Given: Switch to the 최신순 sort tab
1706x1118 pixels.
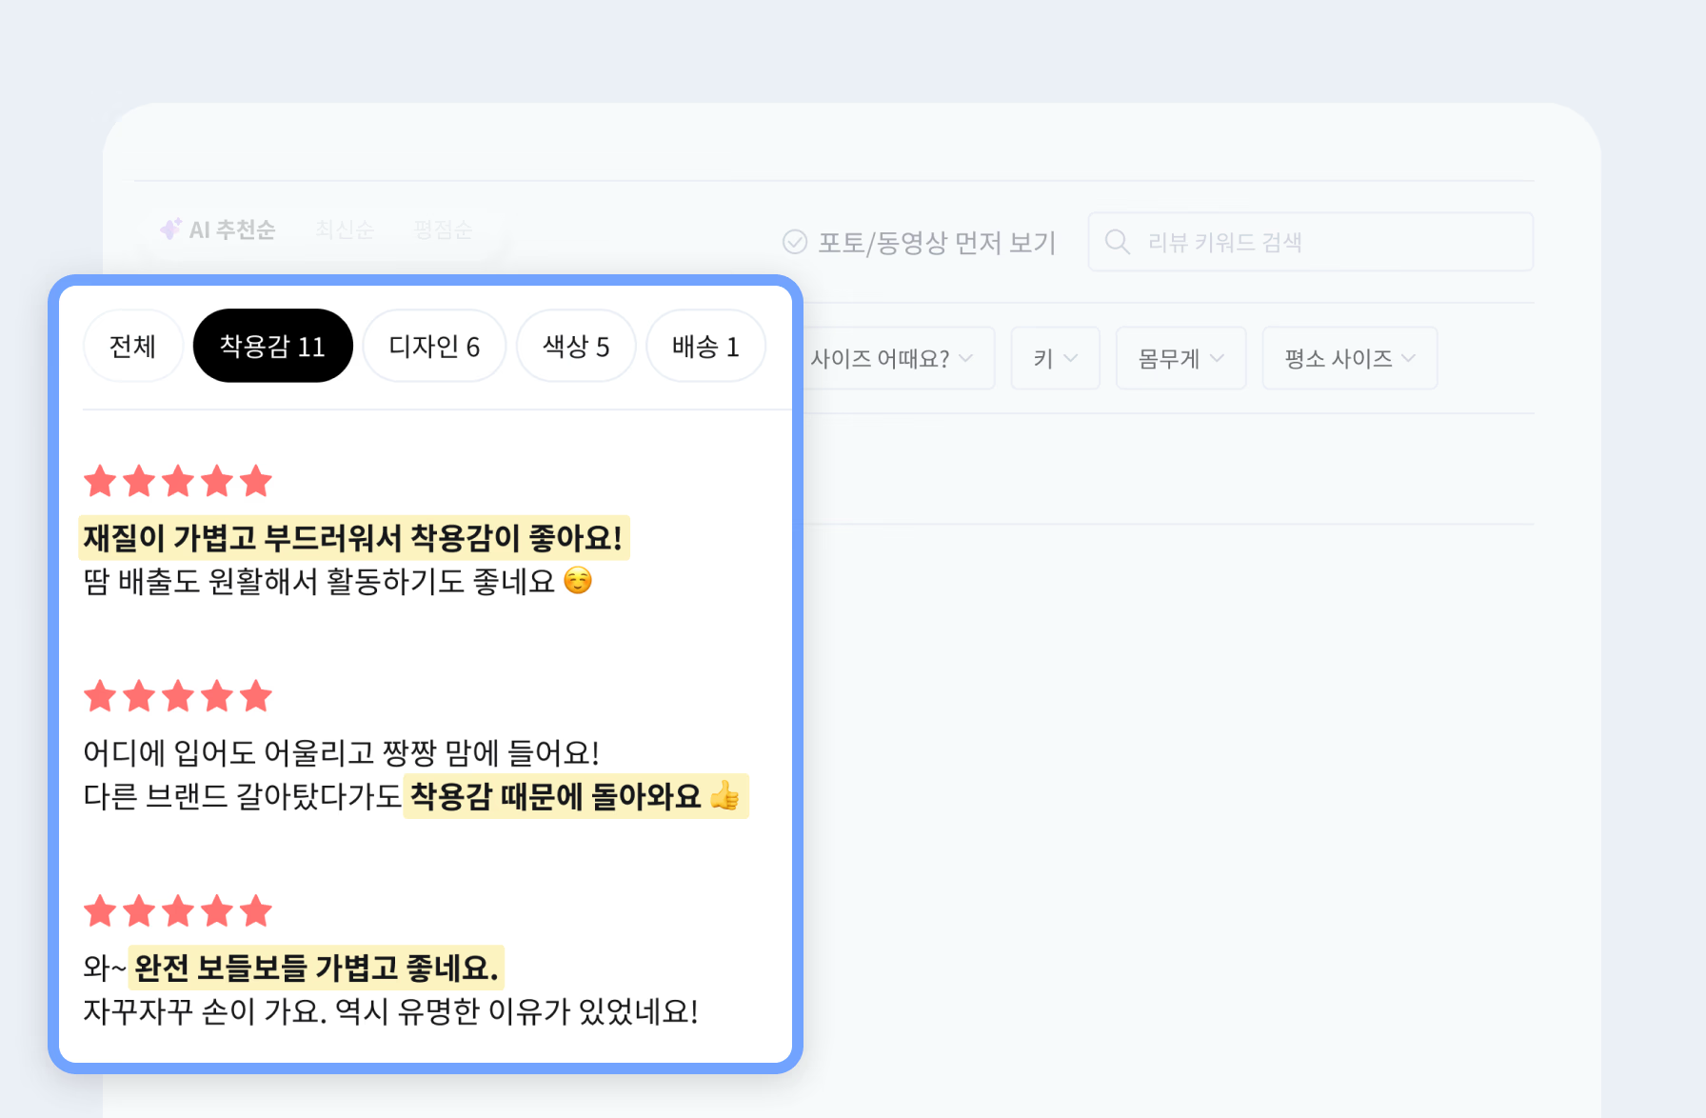Looking at the screenshot, I should pos(345,229).
